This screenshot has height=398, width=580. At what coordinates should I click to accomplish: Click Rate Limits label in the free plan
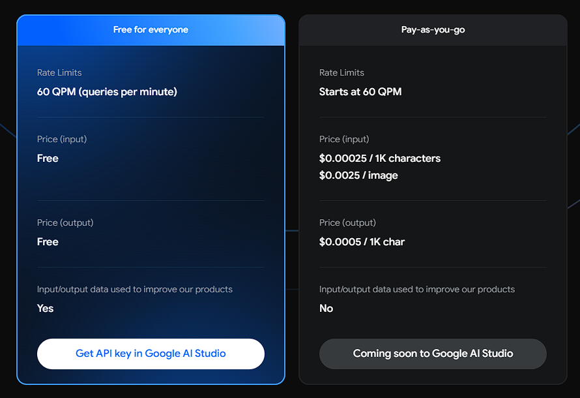tap(59, 72)
